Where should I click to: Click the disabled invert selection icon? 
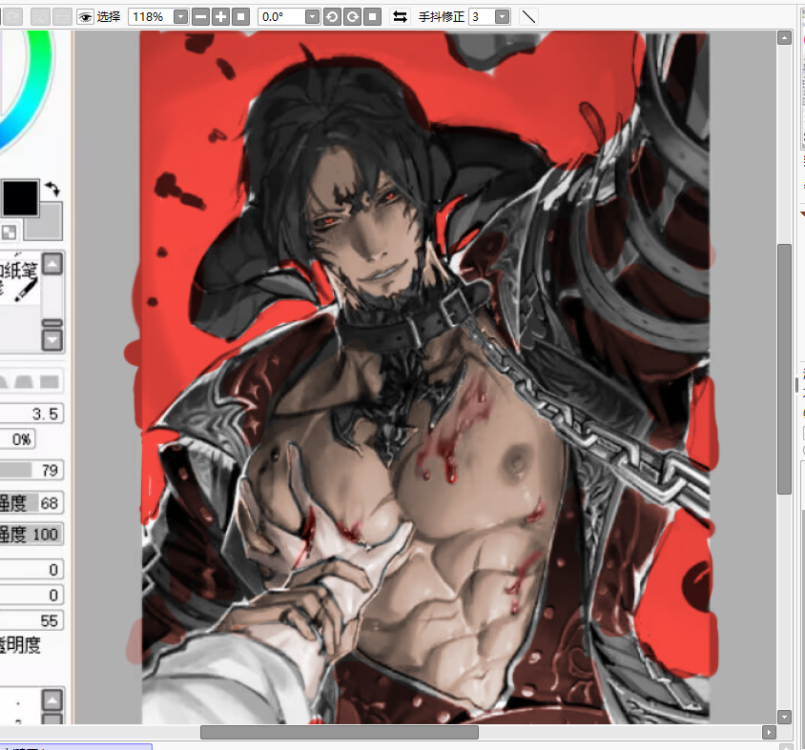click(x=62, y=17)
